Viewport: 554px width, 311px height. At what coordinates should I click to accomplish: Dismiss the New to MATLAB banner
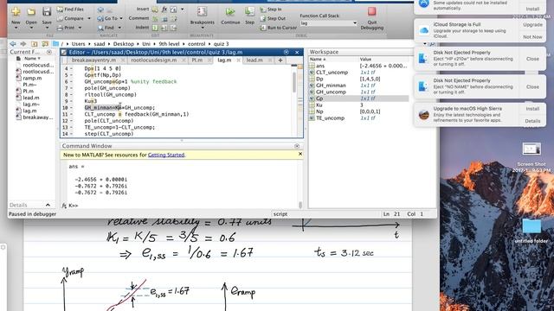point(300,154)
